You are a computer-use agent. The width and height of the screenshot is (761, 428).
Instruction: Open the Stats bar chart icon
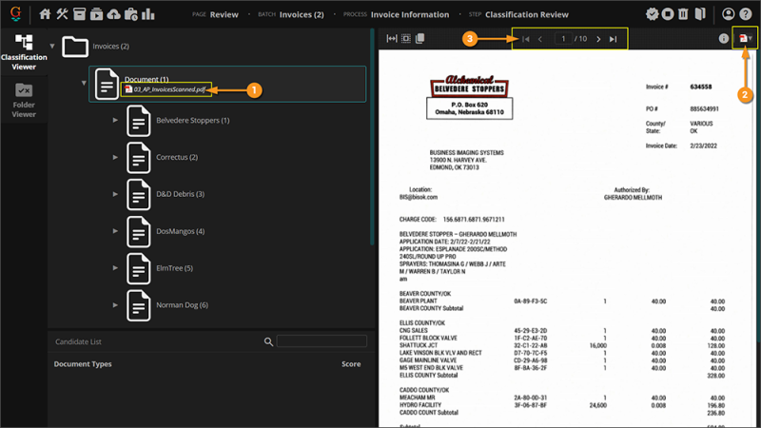[148, 14]
